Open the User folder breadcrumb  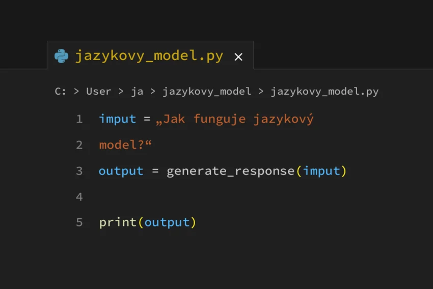click(x=98, y=92)
